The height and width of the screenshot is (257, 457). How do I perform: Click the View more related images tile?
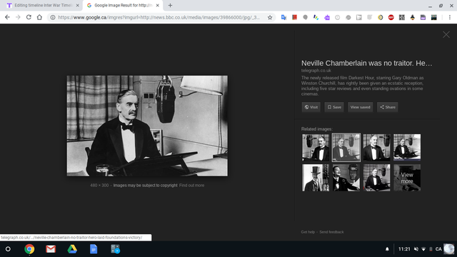click(x=407, y=178)
